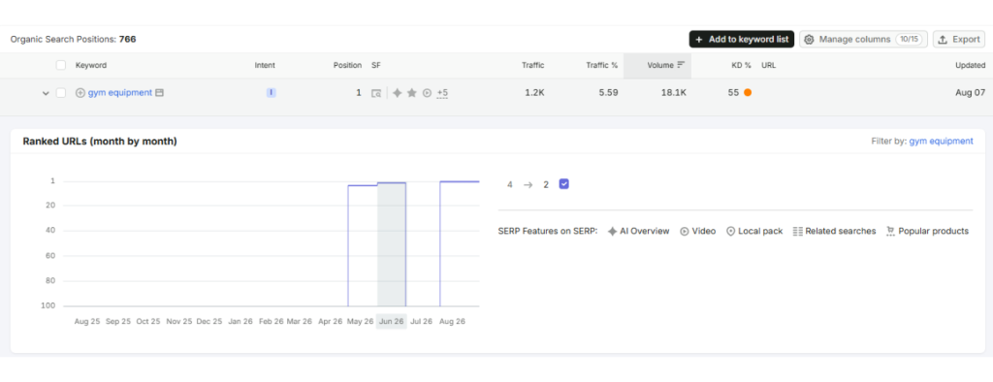Image resolution: width=993 pixels, height=382 pixels.
Task: Click the Intent column header
Action: pyautogui.click(x=265, y=65)
